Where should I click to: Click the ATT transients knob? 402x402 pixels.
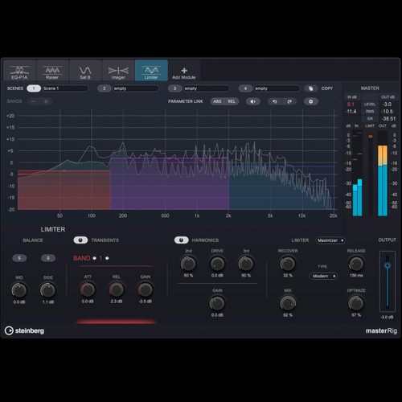click(x=88, y=289)
